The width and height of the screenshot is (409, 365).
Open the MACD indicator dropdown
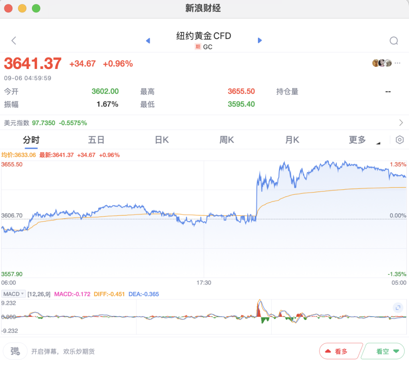point(13,294)
